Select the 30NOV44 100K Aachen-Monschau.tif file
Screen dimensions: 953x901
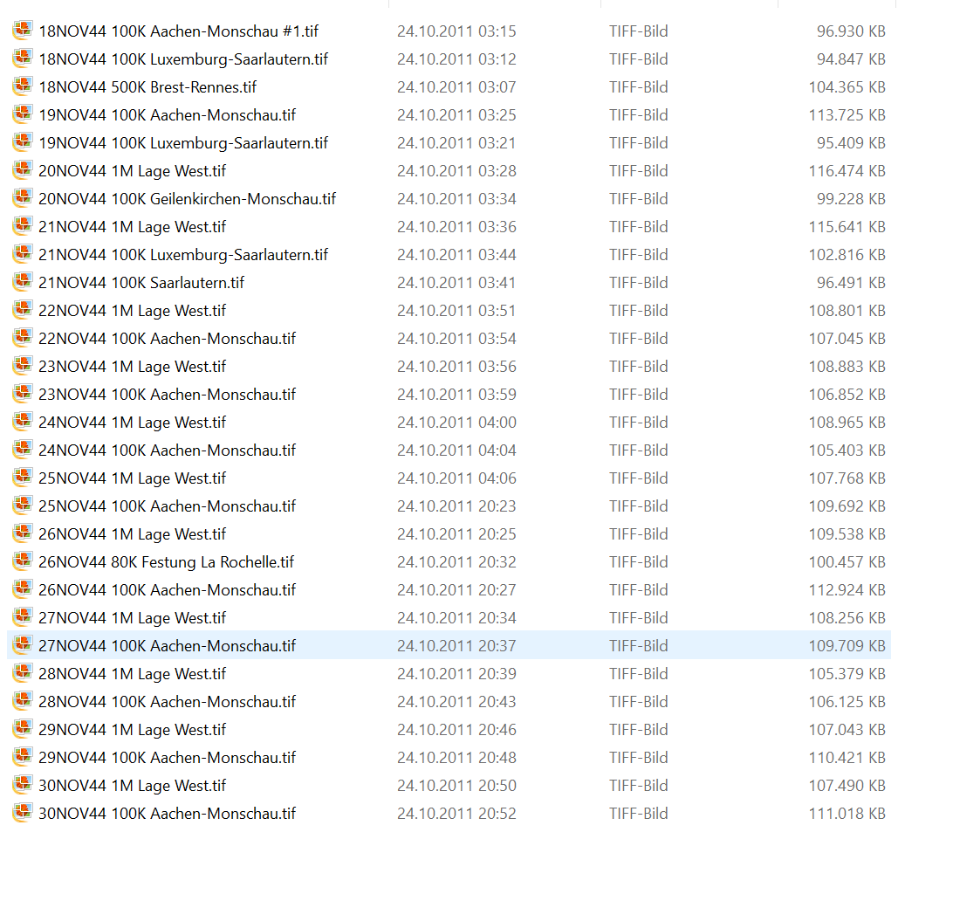click(x=167, y=814)
